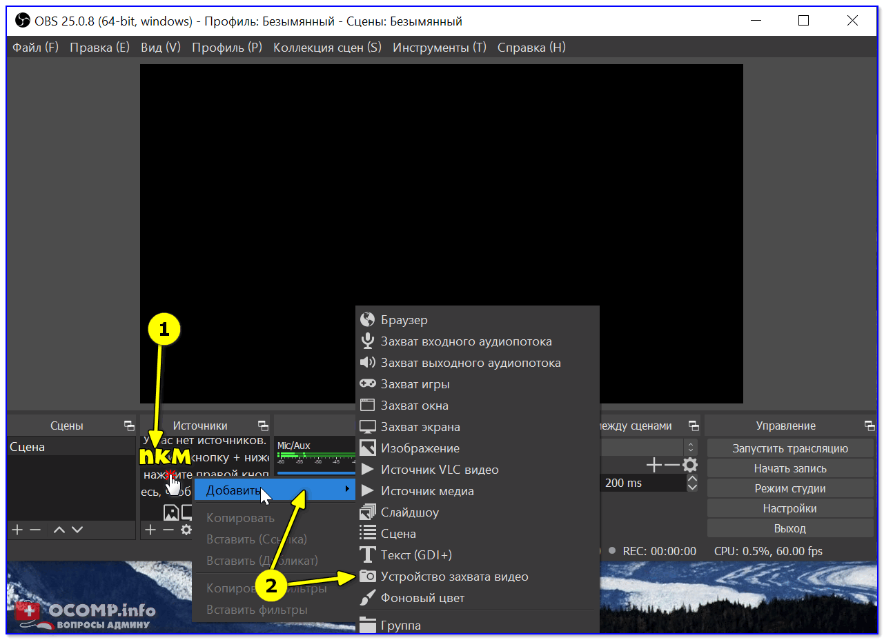Open the Инструменты (T) menu

pos(439,48)
